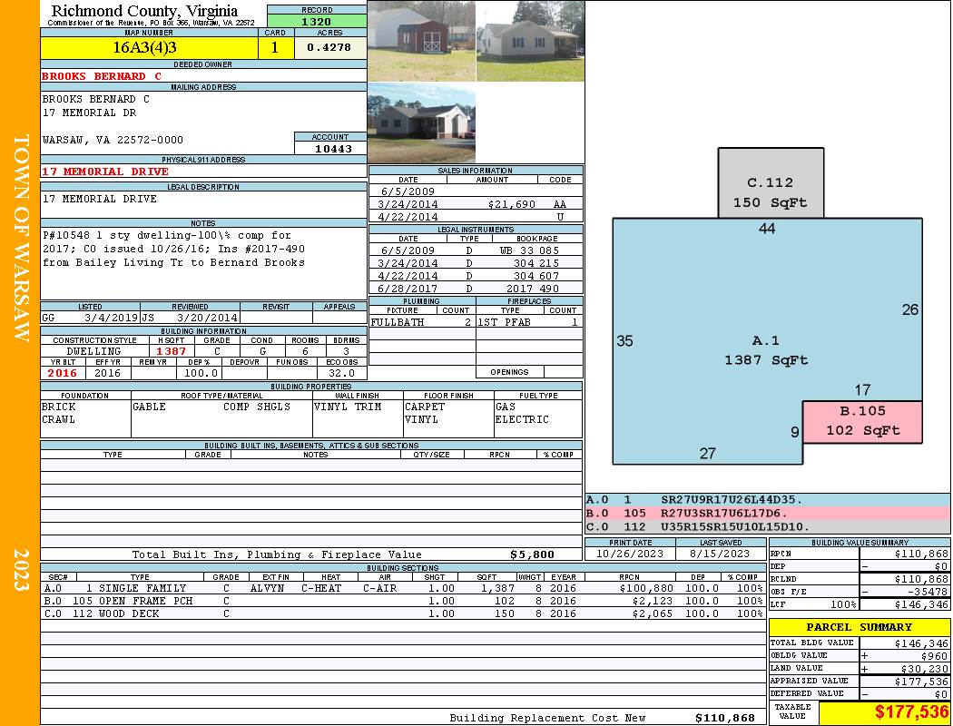Select the last saved date 8/15/2023
The height and width of the screenshot is (726, 953).
[721, 554]
